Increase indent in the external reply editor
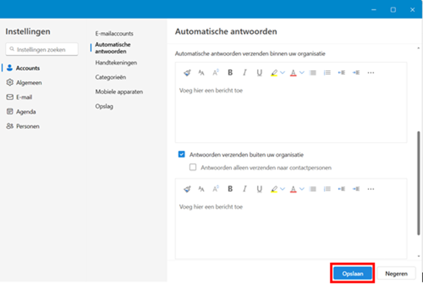This screenshot has height=285, width=423. [356, 189]
